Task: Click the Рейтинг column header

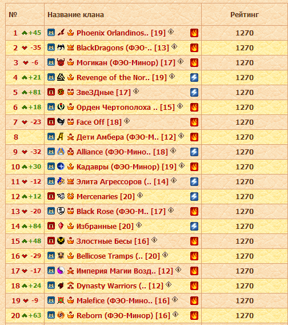Action: [245, 15]
